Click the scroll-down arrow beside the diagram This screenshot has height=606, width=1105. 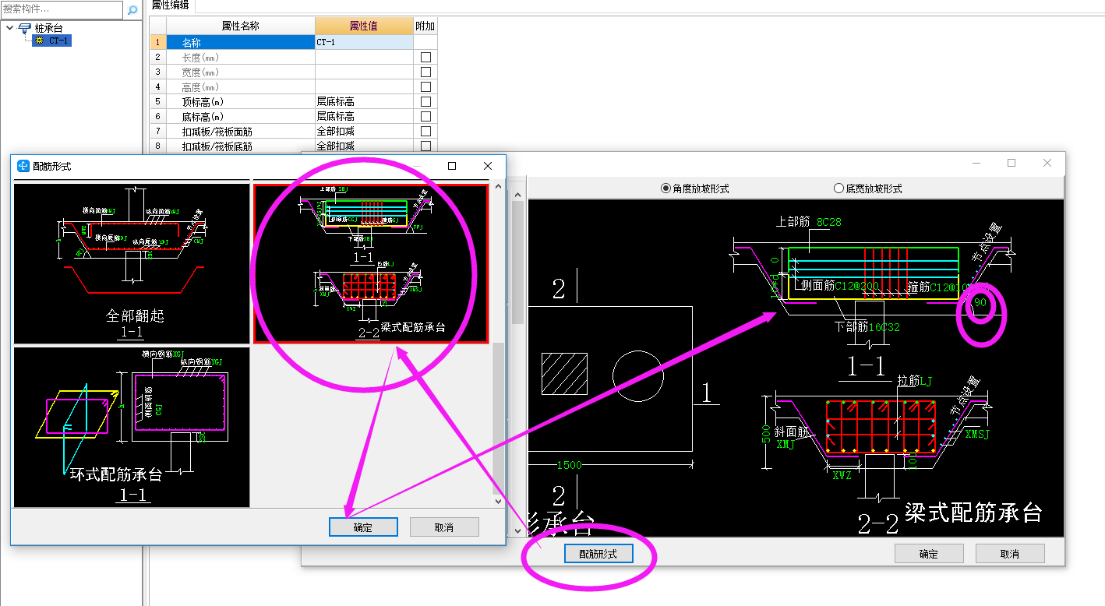518,530
